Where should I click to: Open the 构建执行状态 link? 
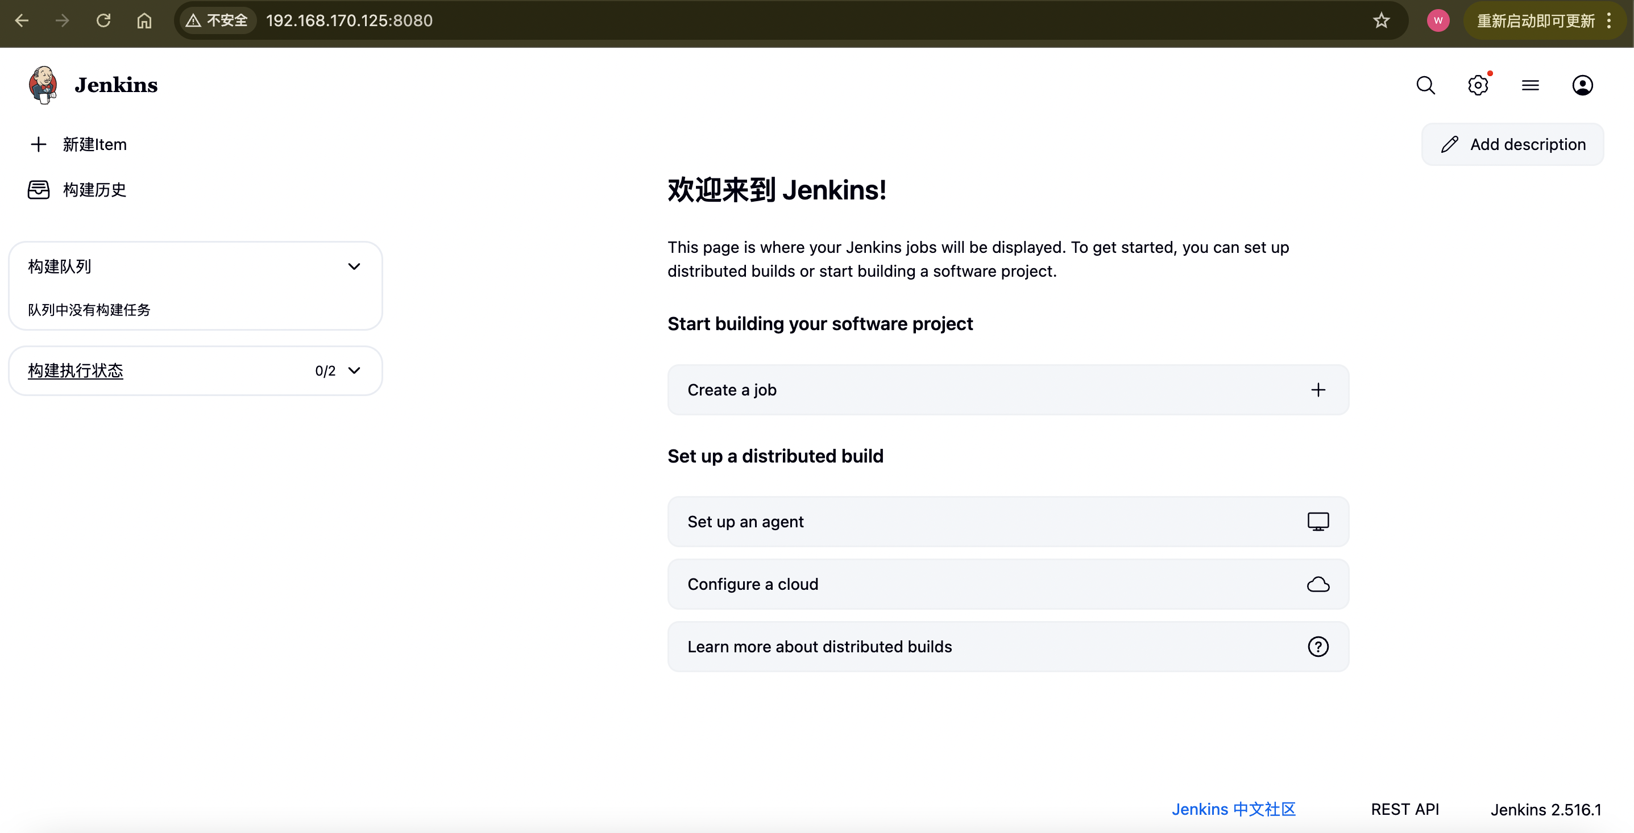76,371
